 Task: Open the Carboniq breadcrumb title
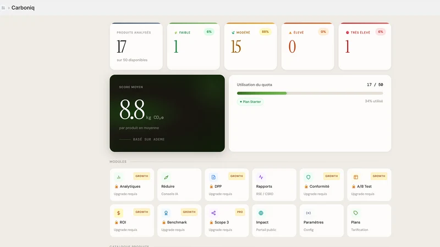pos(23,8)
